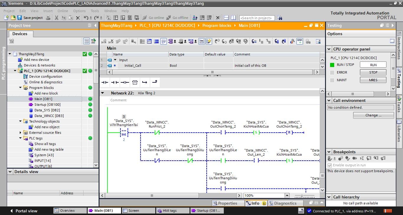Collapse the Call environment section
Viewport: 403px width, 215px height.
point(329,101)
